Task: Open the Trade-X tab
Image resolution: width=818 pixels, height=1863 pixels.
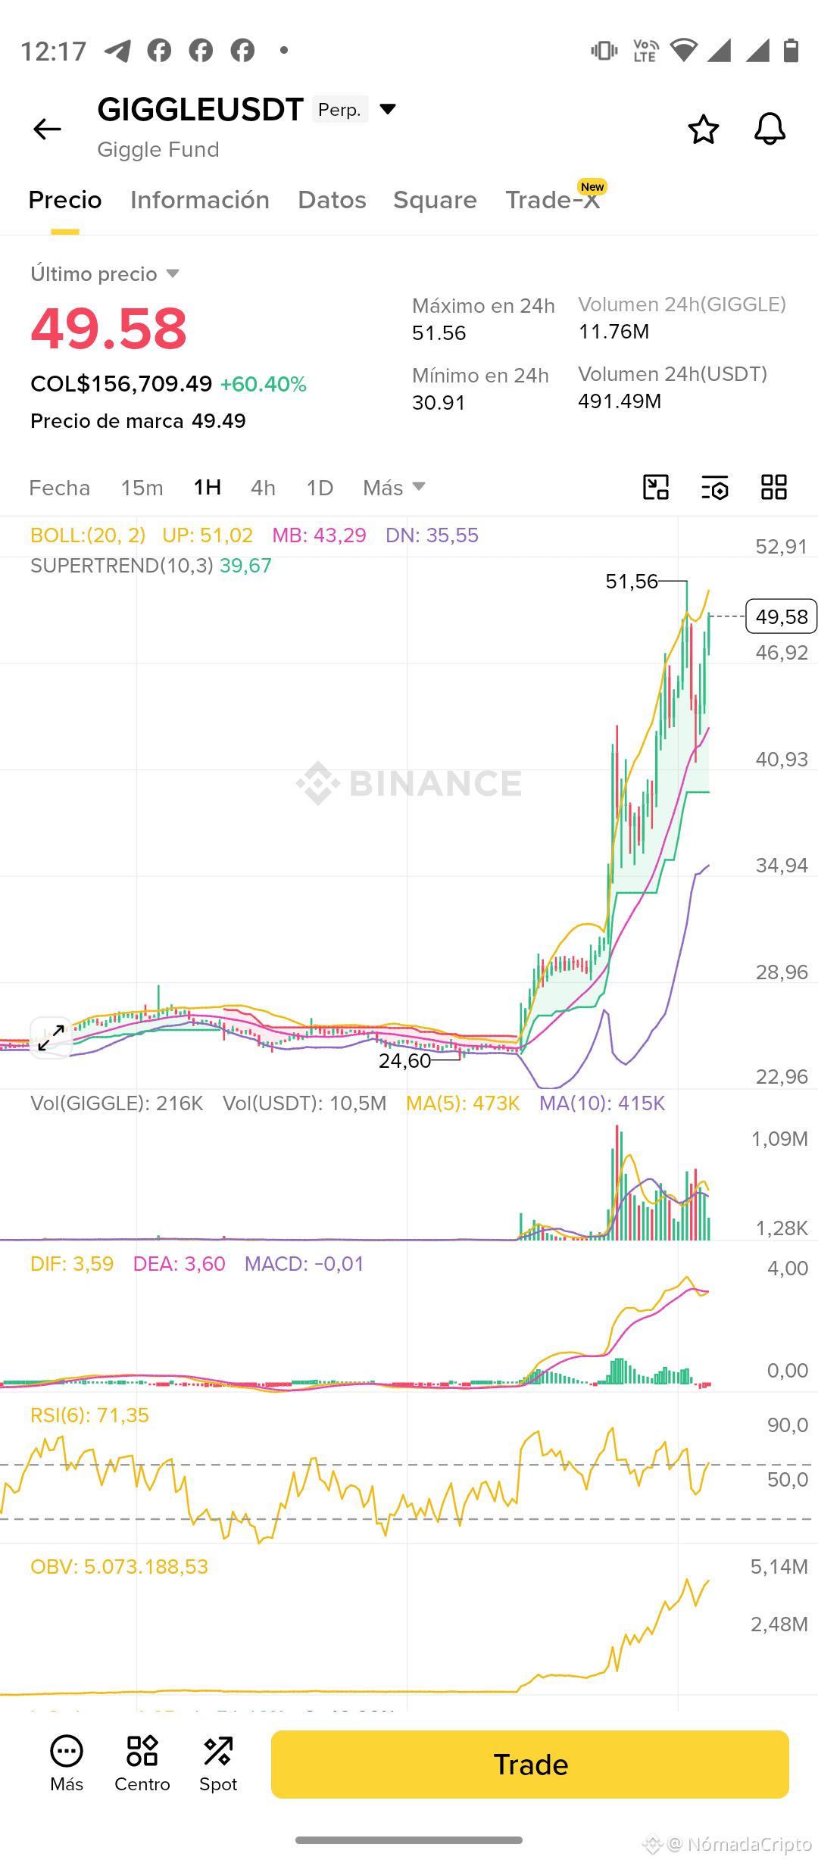Action: [x=553, y=200]
